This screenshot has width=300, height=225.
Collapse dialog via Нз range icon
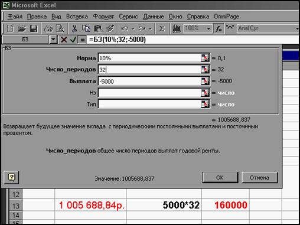click(205, 93)
